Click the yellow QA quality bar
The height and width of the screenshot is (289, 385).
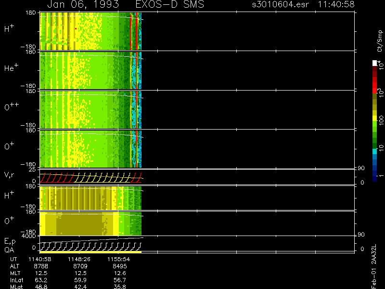[90, 252]
